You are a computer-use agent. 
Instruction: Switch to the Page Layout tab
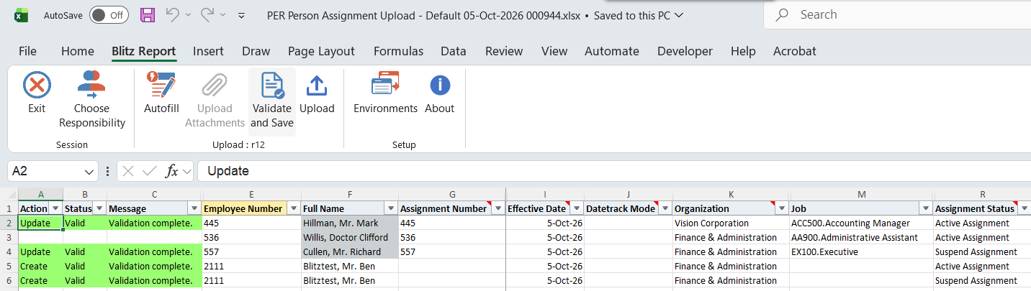click(x=321, y=51)
